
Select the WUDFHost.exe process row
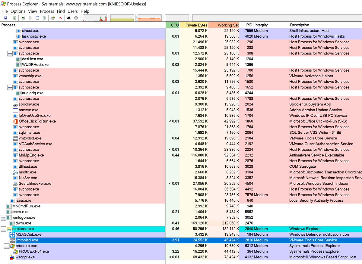click(x=181, y=65)
